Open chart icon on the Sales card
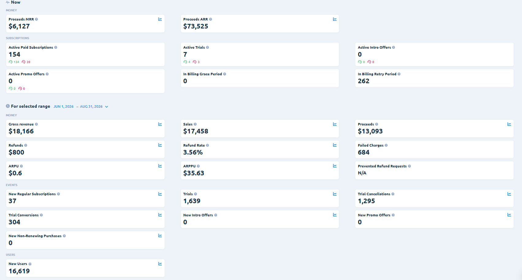522x280 pixels. click(x=335, y=124)
